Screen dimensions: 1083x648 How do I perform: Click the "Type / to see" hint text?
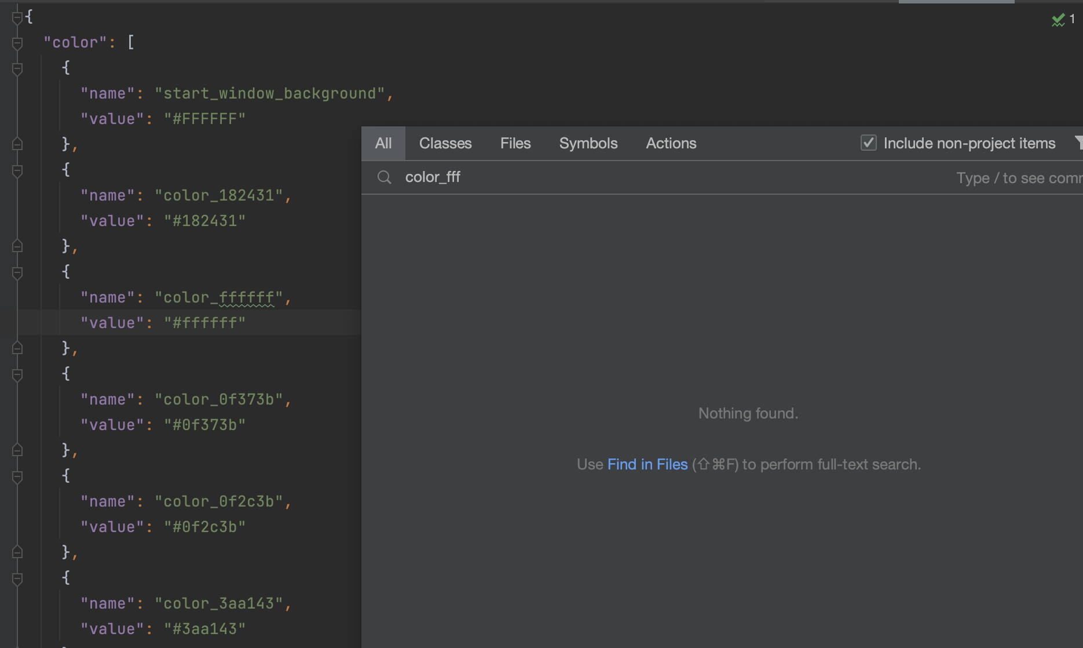click(1019, 178)
